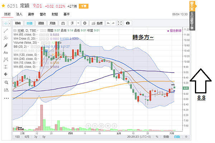The height and width of the screenshot is (143, 215).
Task: Switch to the 法人 tab
Action: point(19,14)
